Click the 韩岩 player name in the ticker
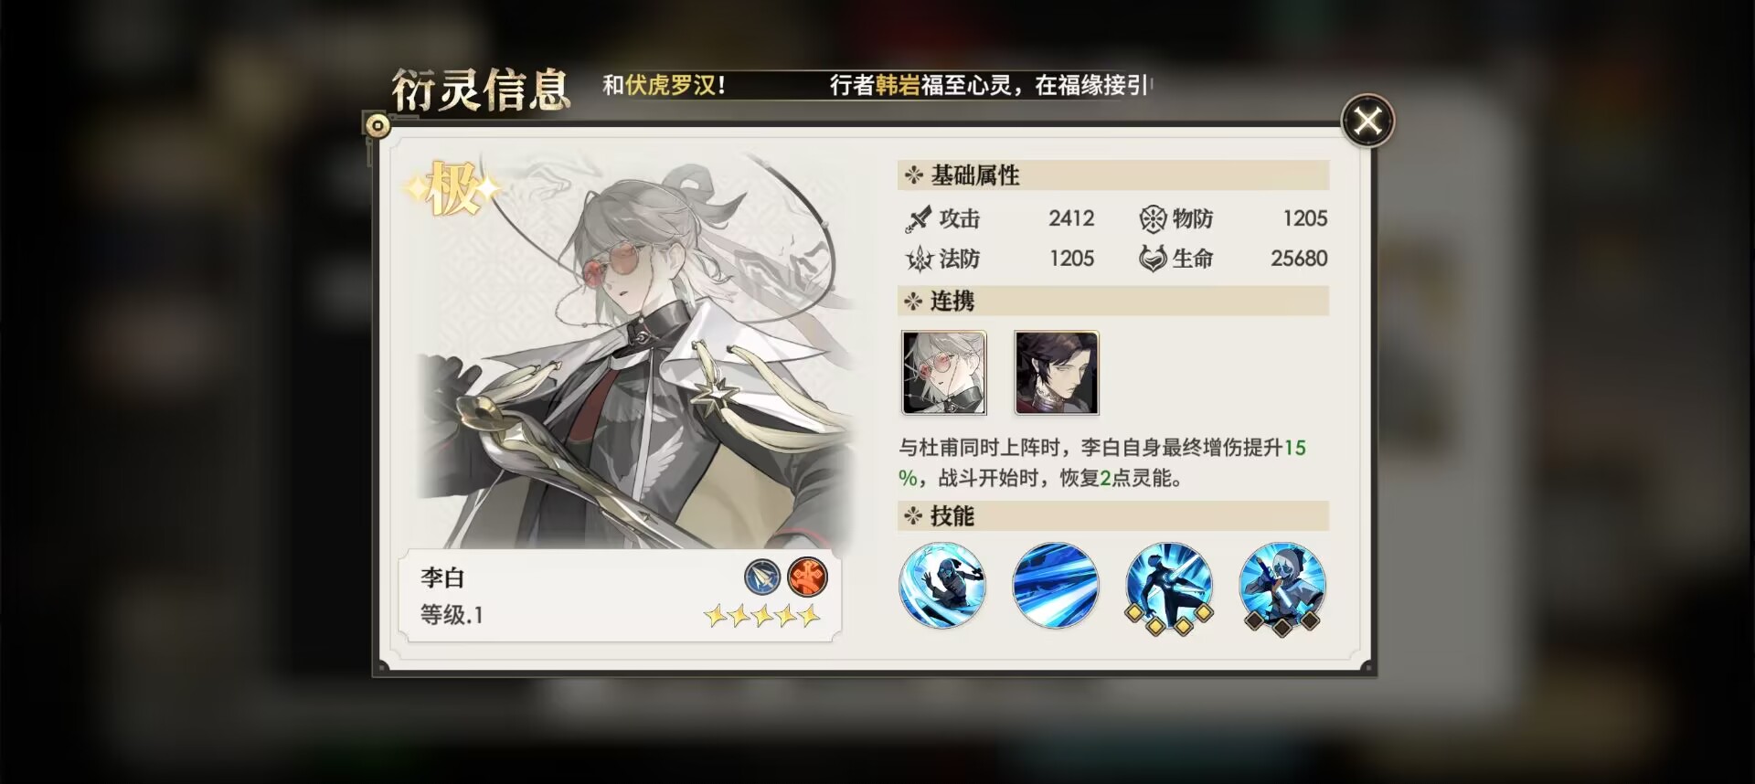The height and width of the screenshot is (784, 1755). (898, 85)
